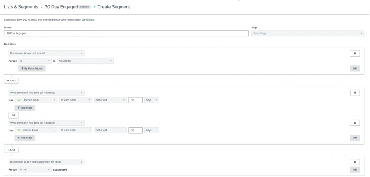
Task: Open the Newsletter list dropdown
Action: pos(85,61)
